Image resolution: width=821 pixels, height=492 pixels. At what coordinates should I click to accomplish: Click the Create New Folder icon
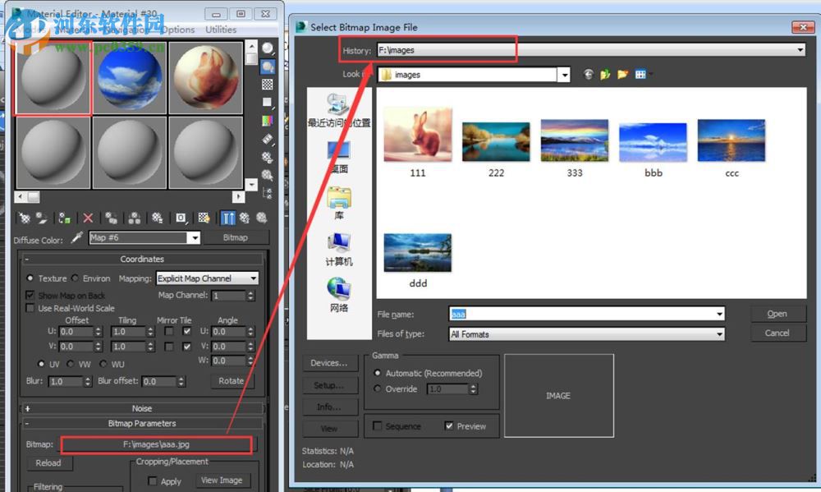tap(622, 74)
